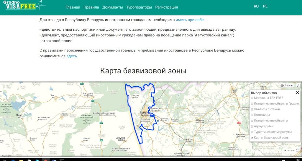Activate the map ruler measurement tool
The height and width of the screenshot is (161, 302).
point(298,149)
